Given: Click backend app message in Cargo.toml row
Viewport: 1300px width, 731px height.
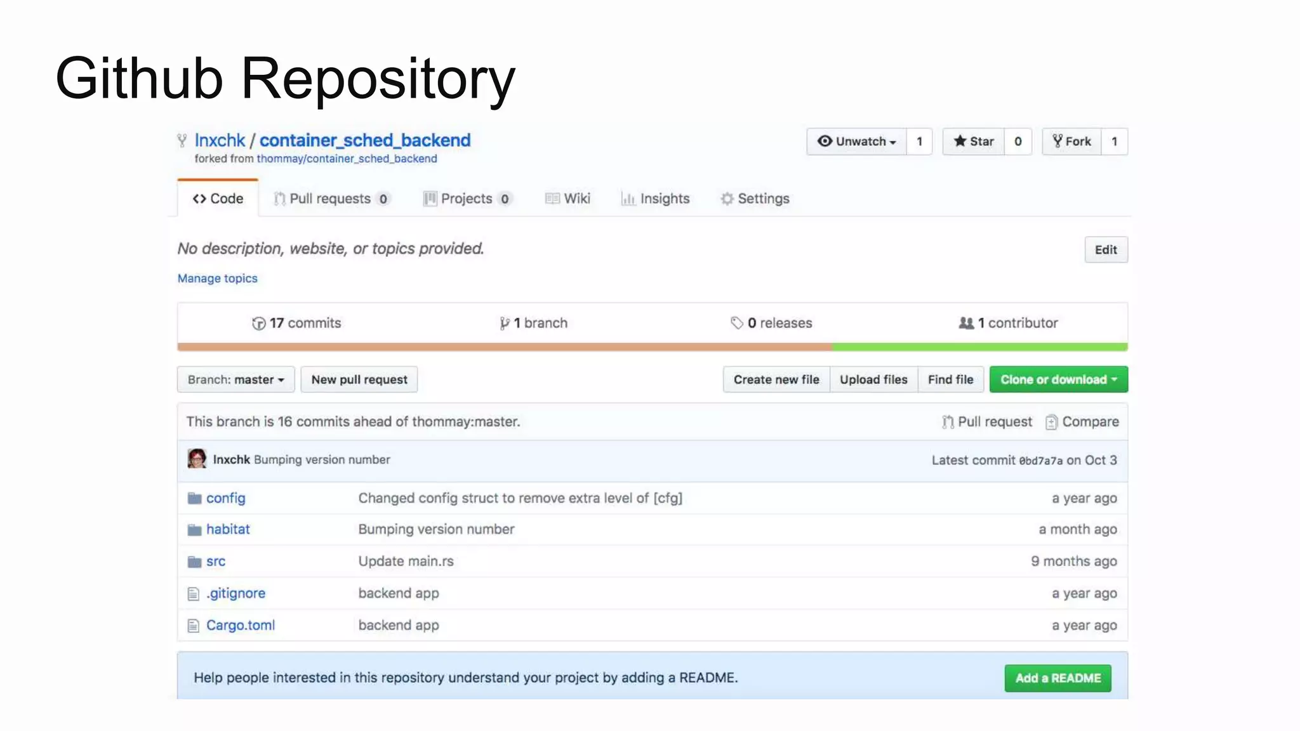Looking at the screenshot, I should click(x=399, y=625).
